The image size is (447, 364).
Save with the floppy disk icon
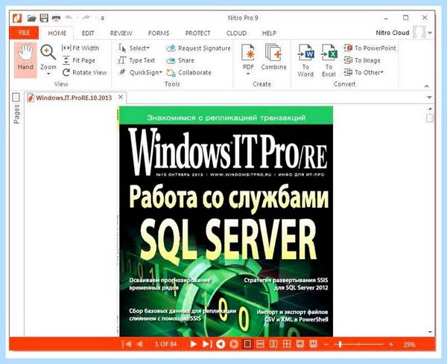[44, 18]
